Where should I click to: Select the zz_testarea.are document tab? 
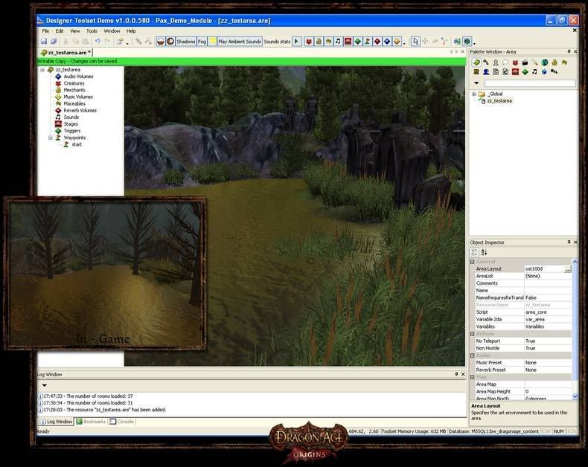(x=65, y=53)
